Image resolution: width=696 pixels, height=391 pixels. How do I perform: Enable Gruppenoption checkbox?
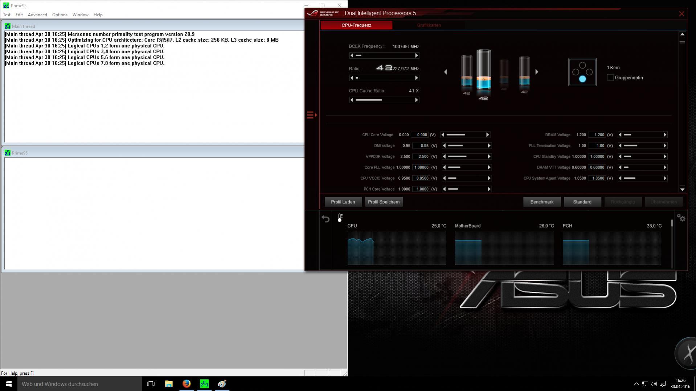coord(610,78)
